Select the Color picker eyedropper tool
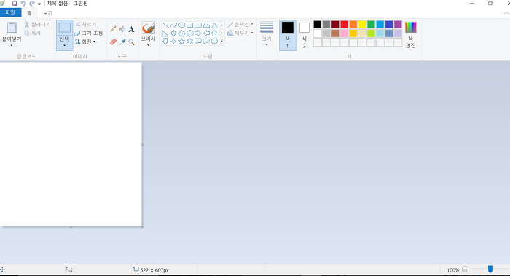Viewport: 510px width, 276px height. coord(122,42)
